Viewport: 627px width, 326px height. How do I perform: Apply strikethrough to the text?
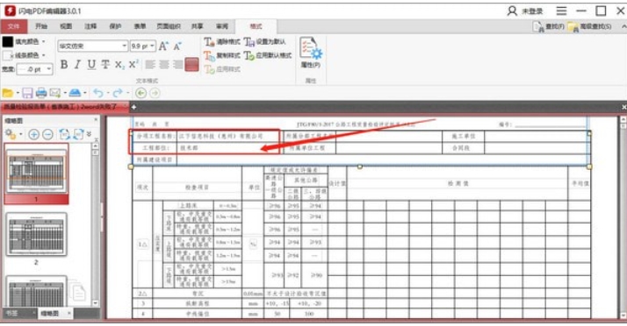click(x=105, y=65)
